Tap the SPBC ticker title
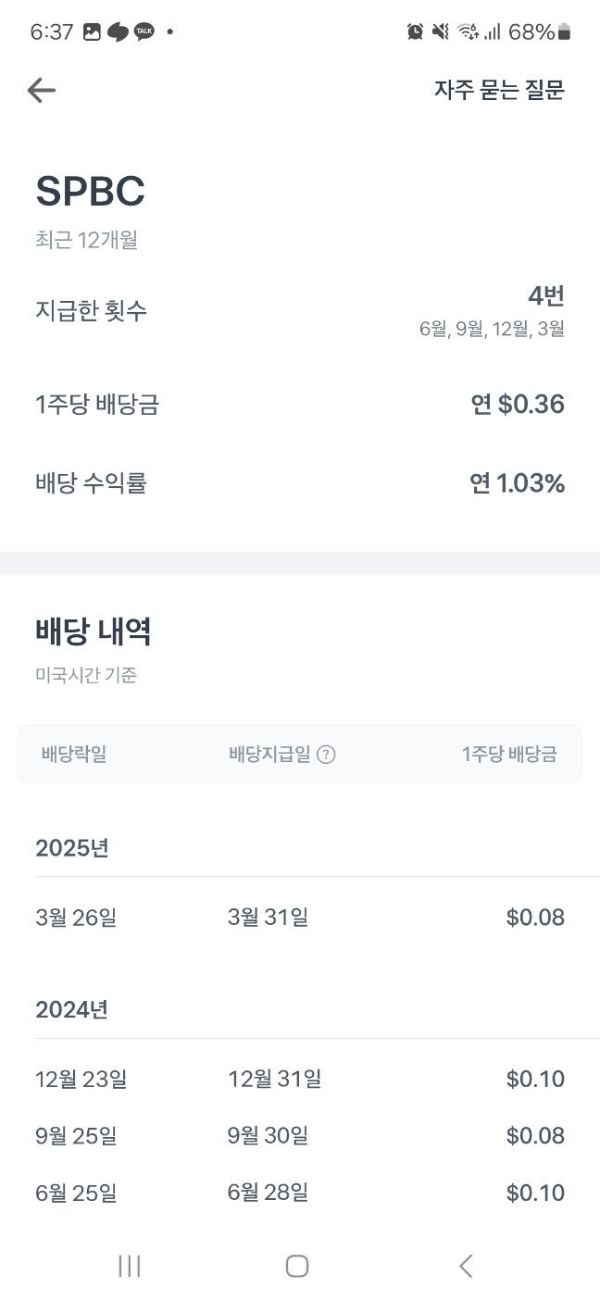Viewport: 600px width, 1300px height. 91,192
